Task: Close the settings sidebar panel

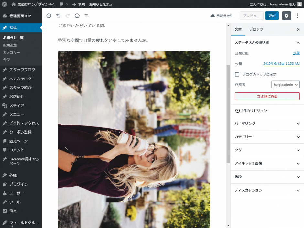Action: [x=298, y=29]
